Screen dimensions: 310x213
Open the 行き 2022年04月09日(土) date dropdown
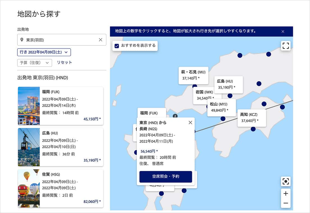tap(44, 52)
